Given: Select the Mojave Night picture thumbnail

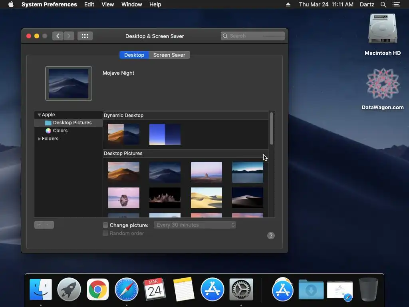Looking at the screenshot, I should (x=165, y=172).
